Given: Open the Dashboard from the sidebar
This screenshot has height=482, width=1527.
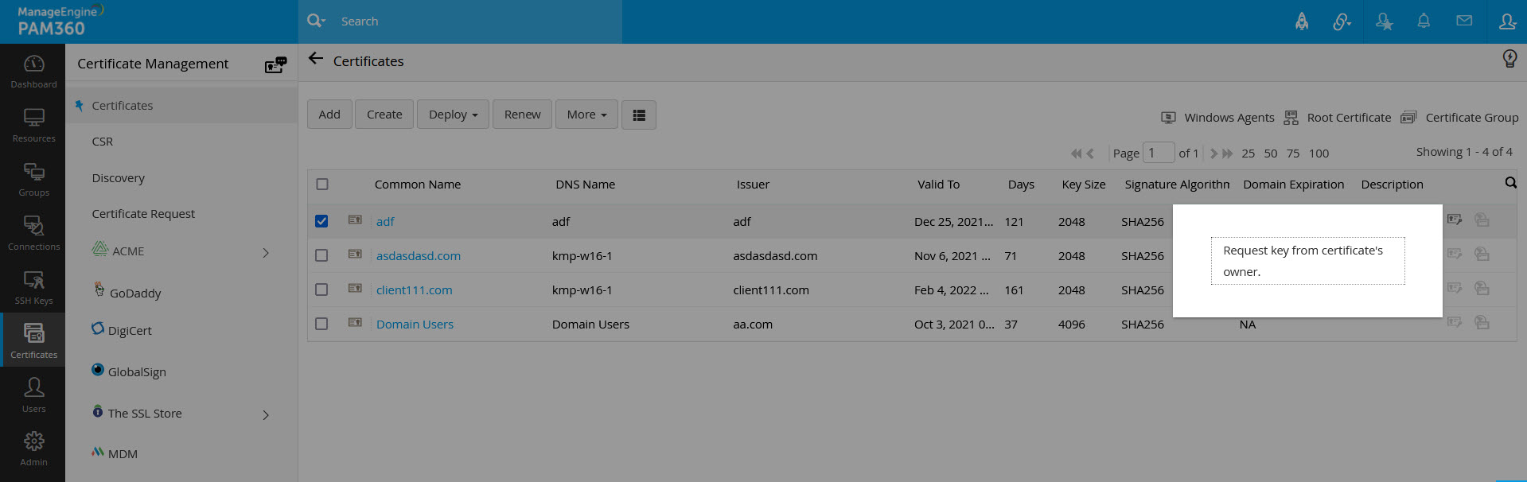Looking at the screenshot, I should pos(33,71).
